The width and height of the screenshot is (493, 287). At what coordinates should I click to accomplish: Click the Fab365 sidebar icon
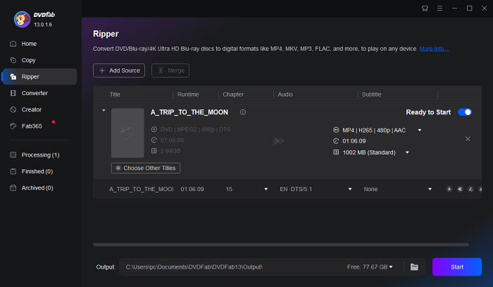[x=13, y=126]
